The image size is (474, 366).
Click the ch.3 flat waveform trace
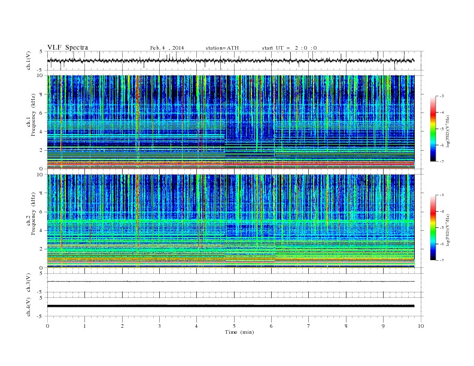(230, 282)
